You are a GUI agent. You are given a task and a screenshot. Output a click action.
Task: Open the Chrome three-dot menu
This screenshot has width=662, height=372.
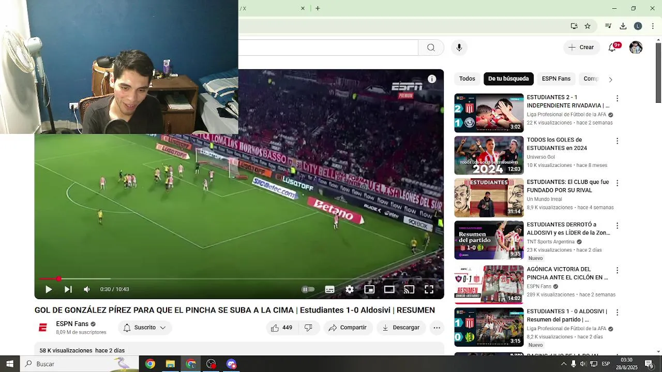click(653, 26)
